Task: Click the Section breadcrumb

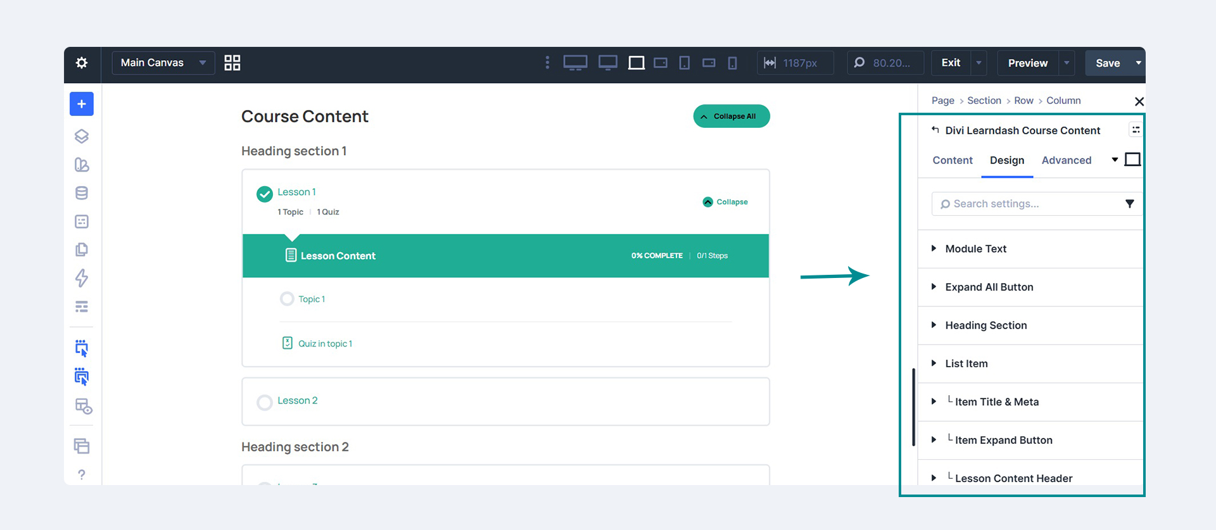Action: 984,101
